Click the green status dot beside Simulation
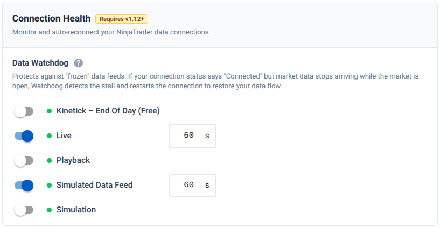 (49, 210)
